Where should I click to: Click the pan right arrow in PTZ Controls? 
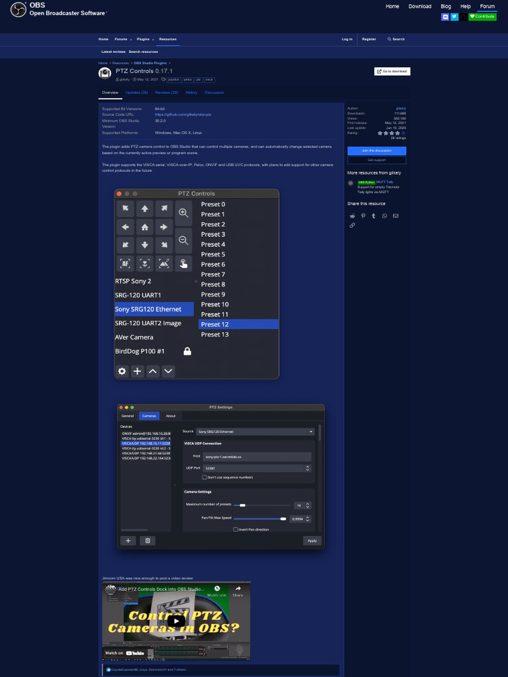coord(164,227)
